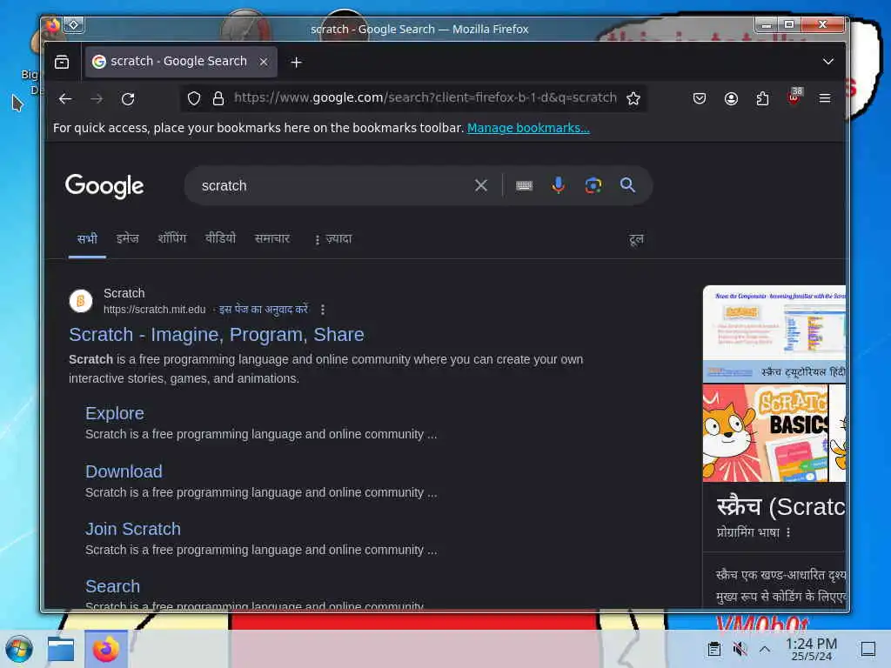Open Firefox View icon in tab bar
This screenshot has width=891, height=668.
pos(62,62)
